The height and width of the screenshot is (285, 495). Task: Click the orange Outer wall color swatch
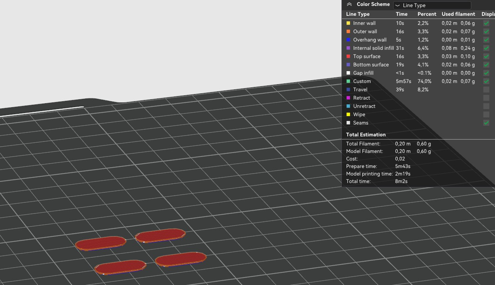348,32
